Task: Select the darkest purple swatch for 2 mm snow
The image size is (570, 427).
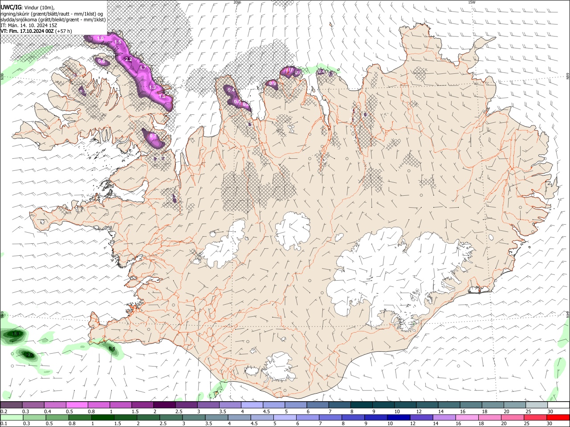Action: pyautogui.click(x=164, y=405)
